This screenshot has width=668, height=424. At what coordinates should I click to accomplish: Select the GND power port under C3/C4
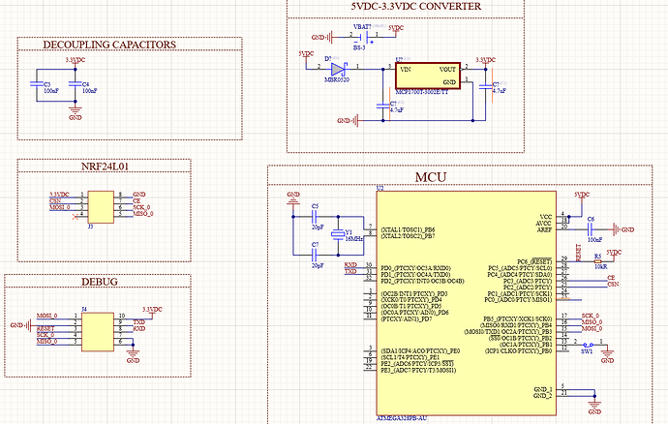(76, 112)
